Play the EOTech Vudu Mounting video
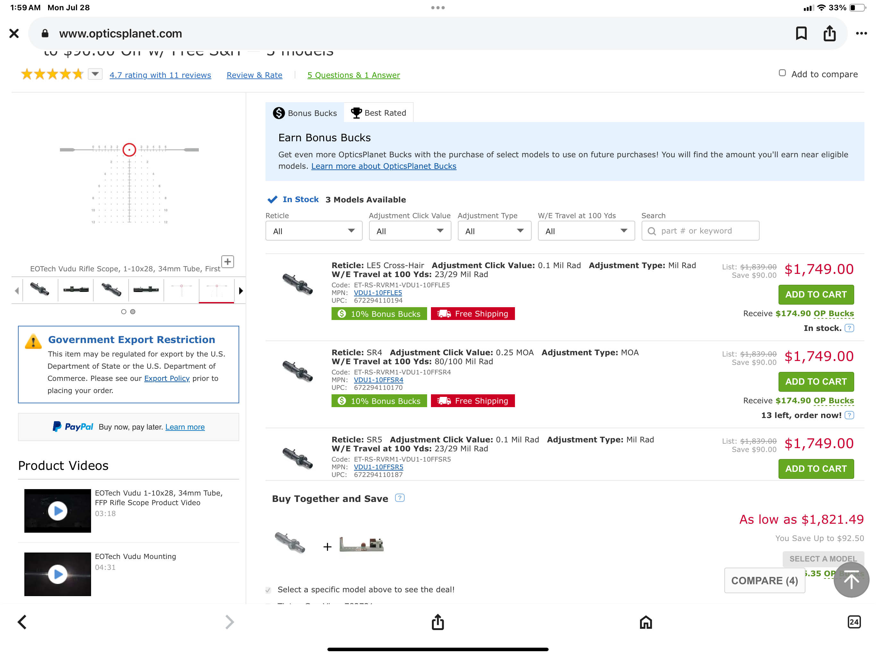 coord(58,574)
